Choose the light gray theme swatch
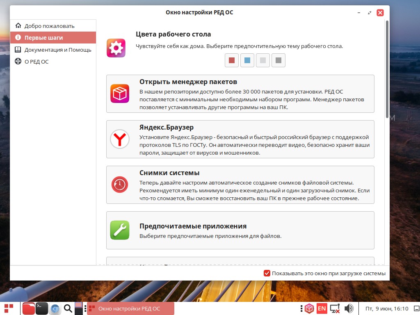 263,60
